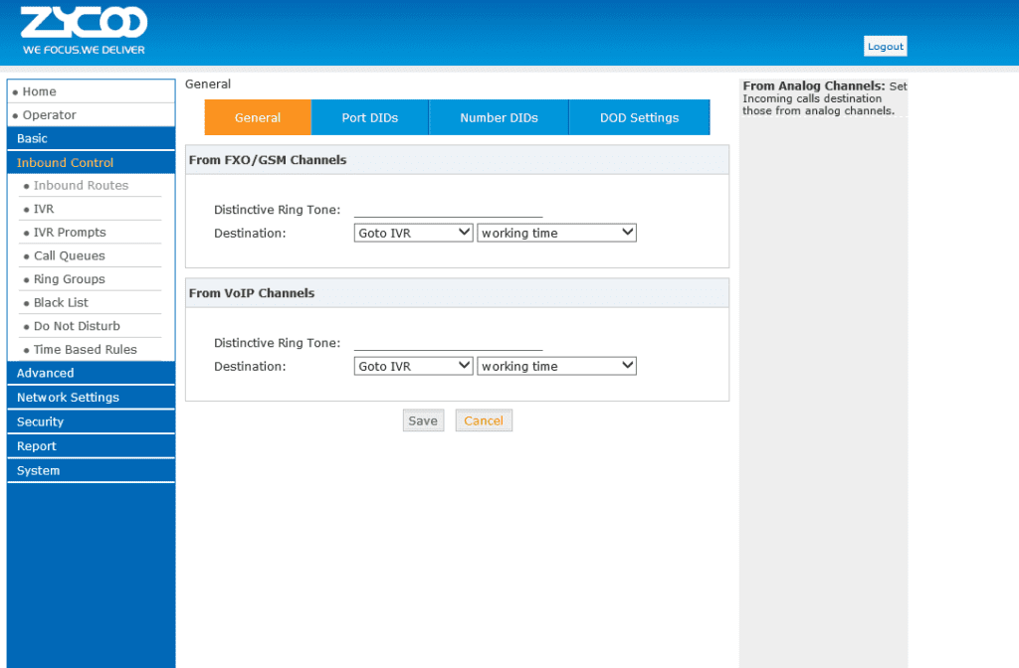The image size is (1019, 668).
Task: Open VoIP Destination Goto IVR dropdown
Action: click(413, 367)
